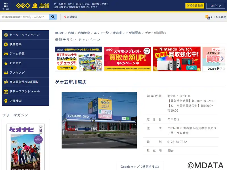This screenshot has width=227, height=170.
Task: Click the 最新チラシ・キャンペーン heading
Action: tap(77, 40)
